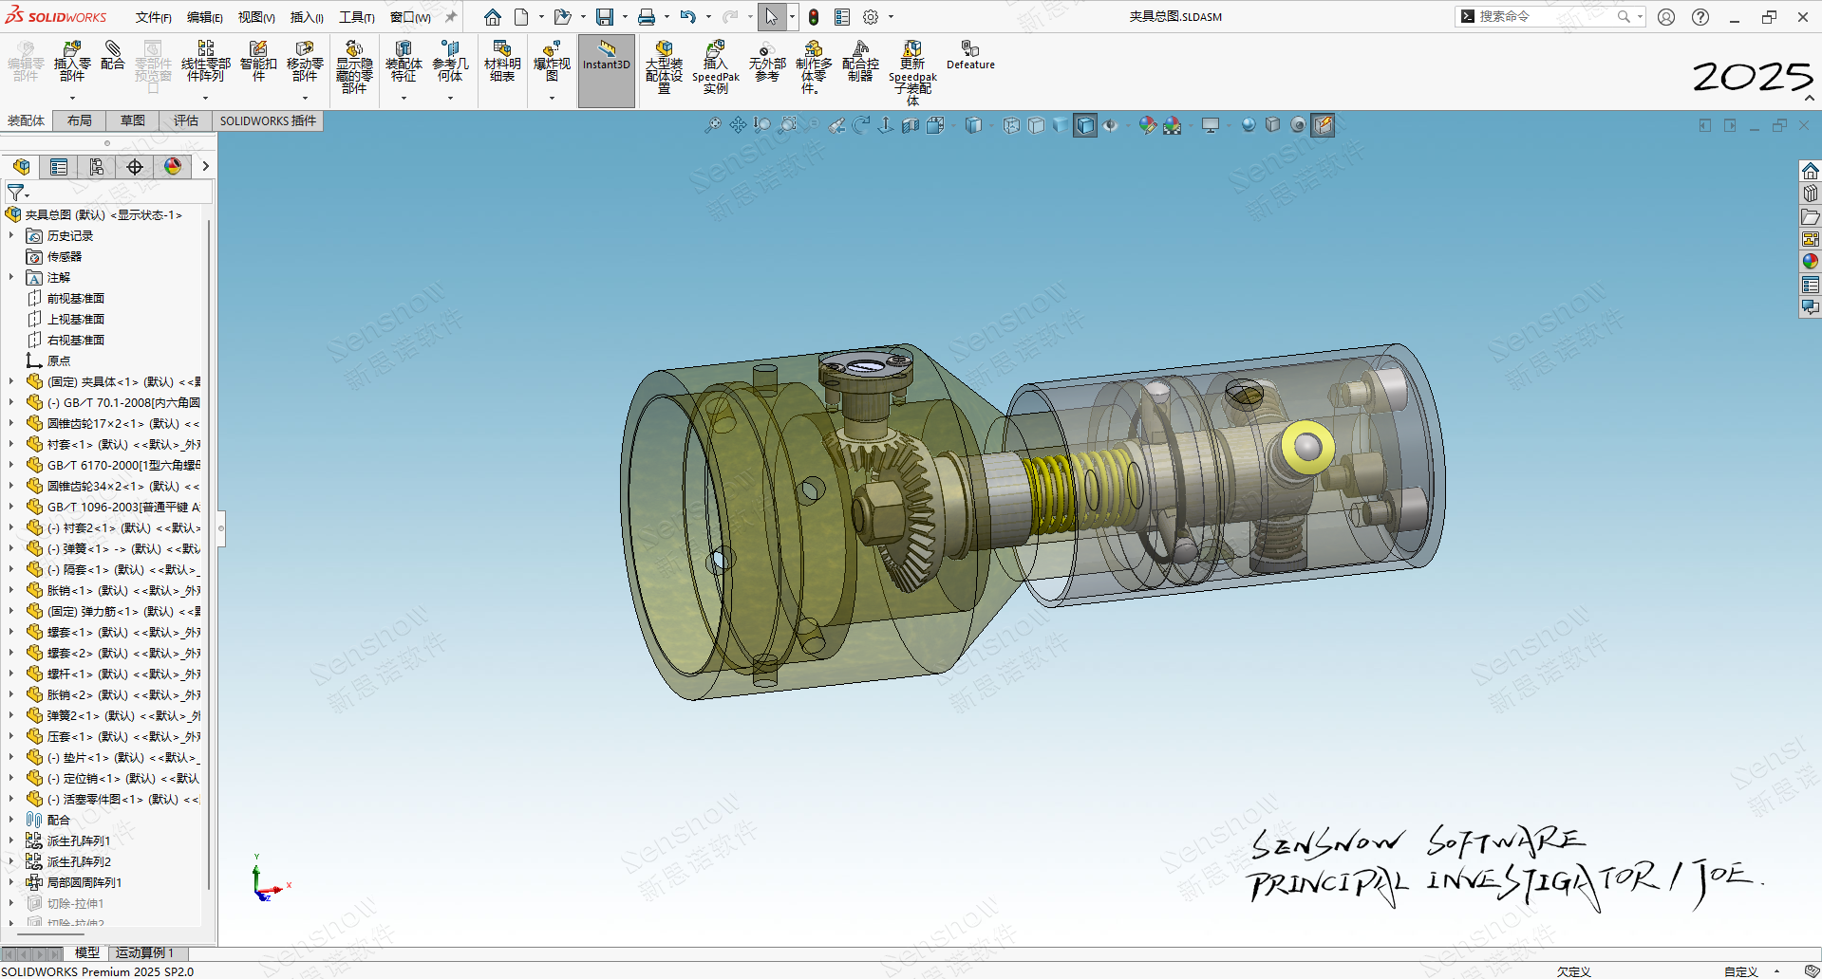Viewport: 1822px width, 979px height.
Task: Pin the menu bar with pushpin icon
Action: coord(451,17)
